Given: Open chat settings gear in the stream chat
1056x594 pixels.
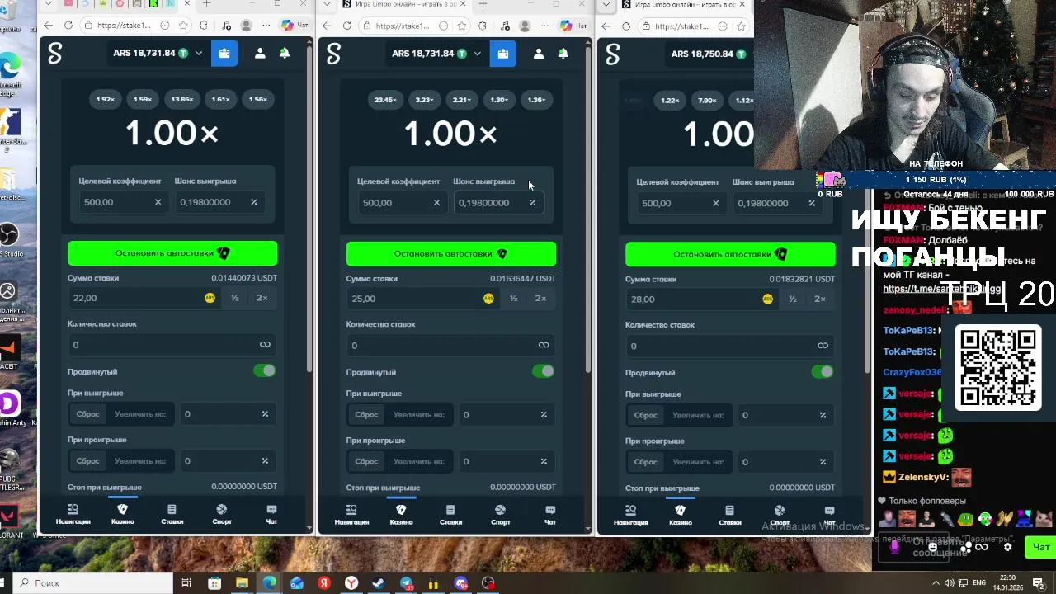Looking at the screenshot, I should tap(1007, 547).
